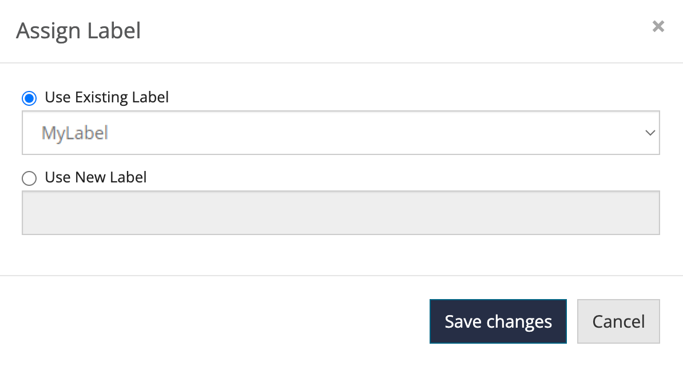683x366 pixels.
Task: Select the Use Existing Label radio button
Action: [29, 98]
